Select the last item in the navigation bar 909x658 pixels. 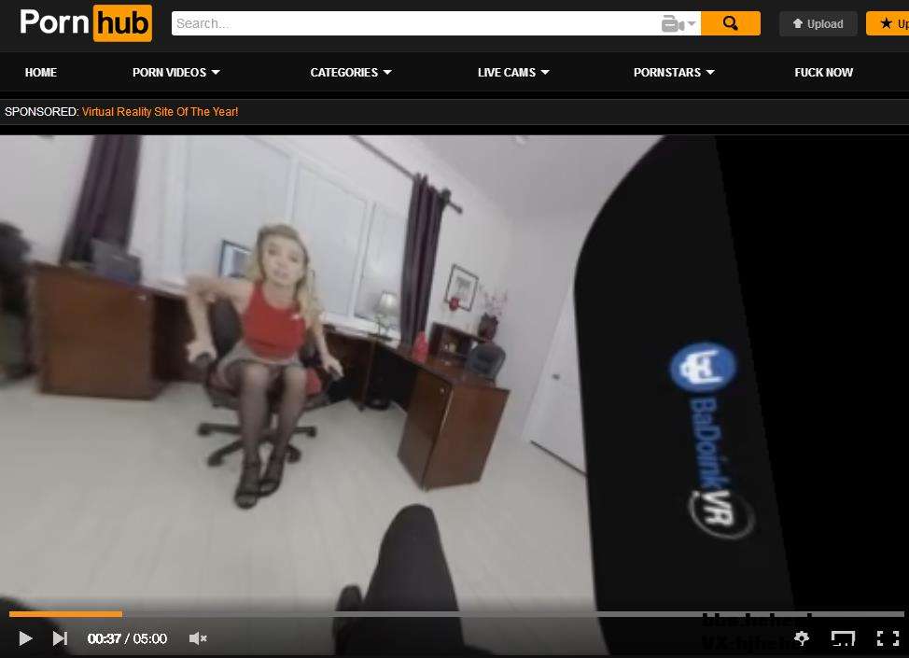coord(823,72)
